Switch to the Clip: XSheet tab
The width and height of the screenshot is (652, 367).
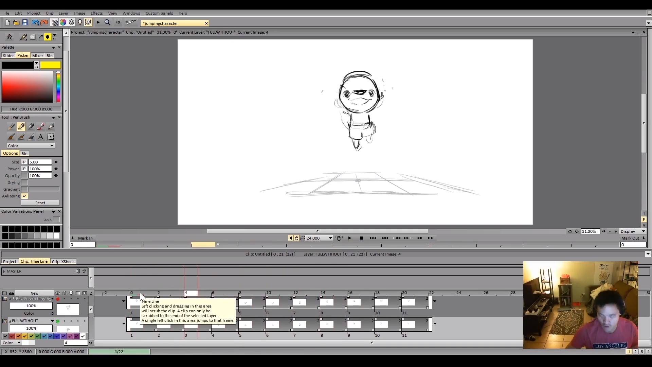point(63,262)
